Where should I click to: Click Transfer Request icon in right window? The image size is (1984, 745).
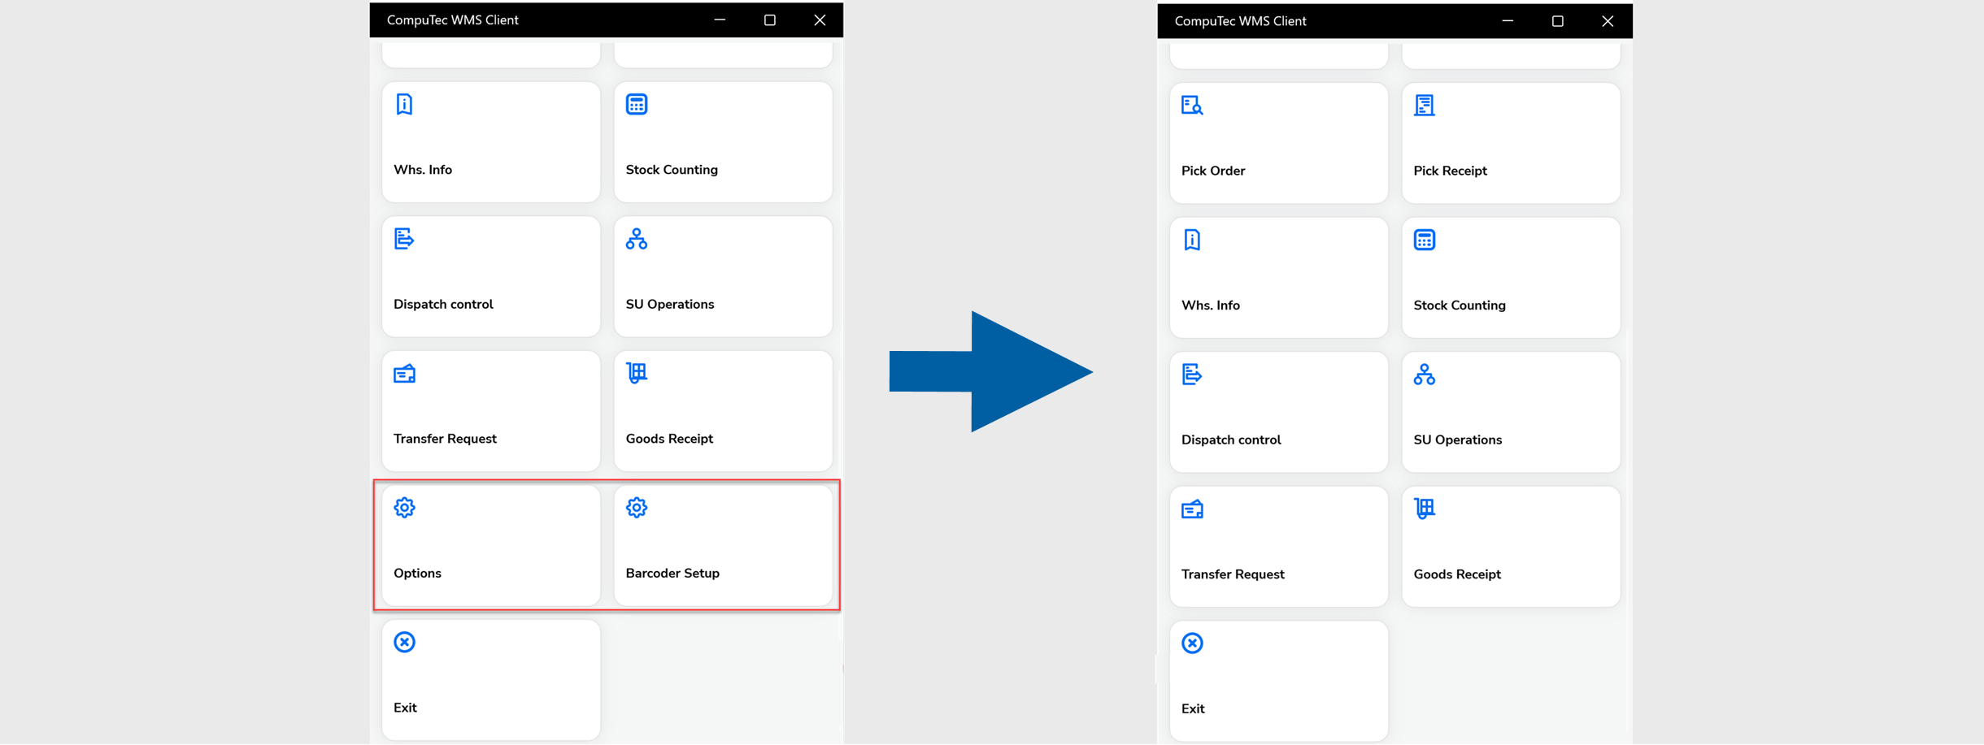click(1192, 509)
